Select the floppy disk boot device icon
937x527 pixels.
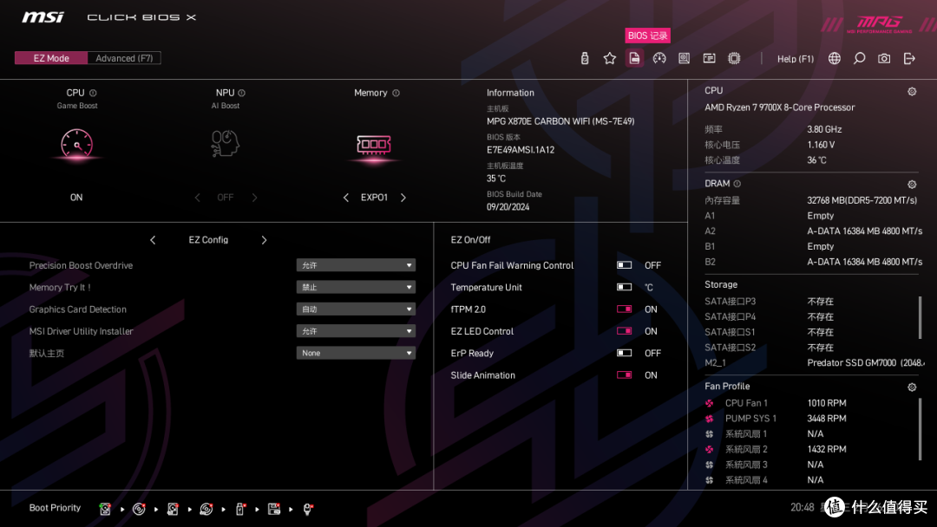(x=273, y=509)
